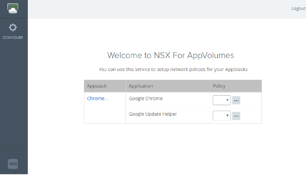The width and height of the screenshot is (306, 175).
Task: Click the ellipsis button for Google Chrome
Action: (x=236, y=100)
